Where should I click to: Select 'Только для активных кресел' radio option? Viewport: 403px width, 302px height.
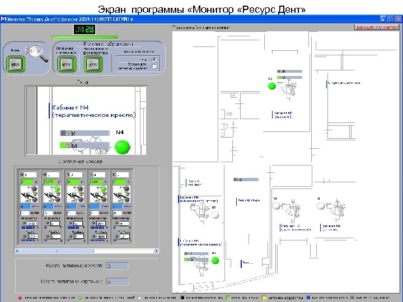click(154, 66)
